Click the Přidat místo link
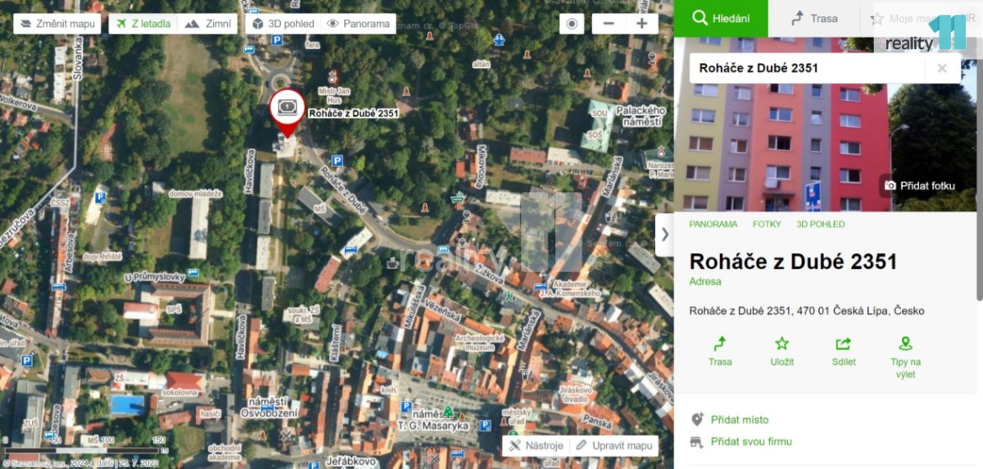This screenshot has height=469, width=983. [x=739, y=420]
